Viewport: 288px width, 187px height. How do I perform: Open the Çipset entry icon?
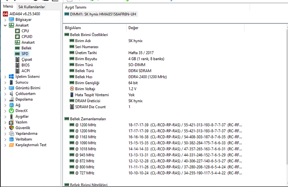(18, 60)
